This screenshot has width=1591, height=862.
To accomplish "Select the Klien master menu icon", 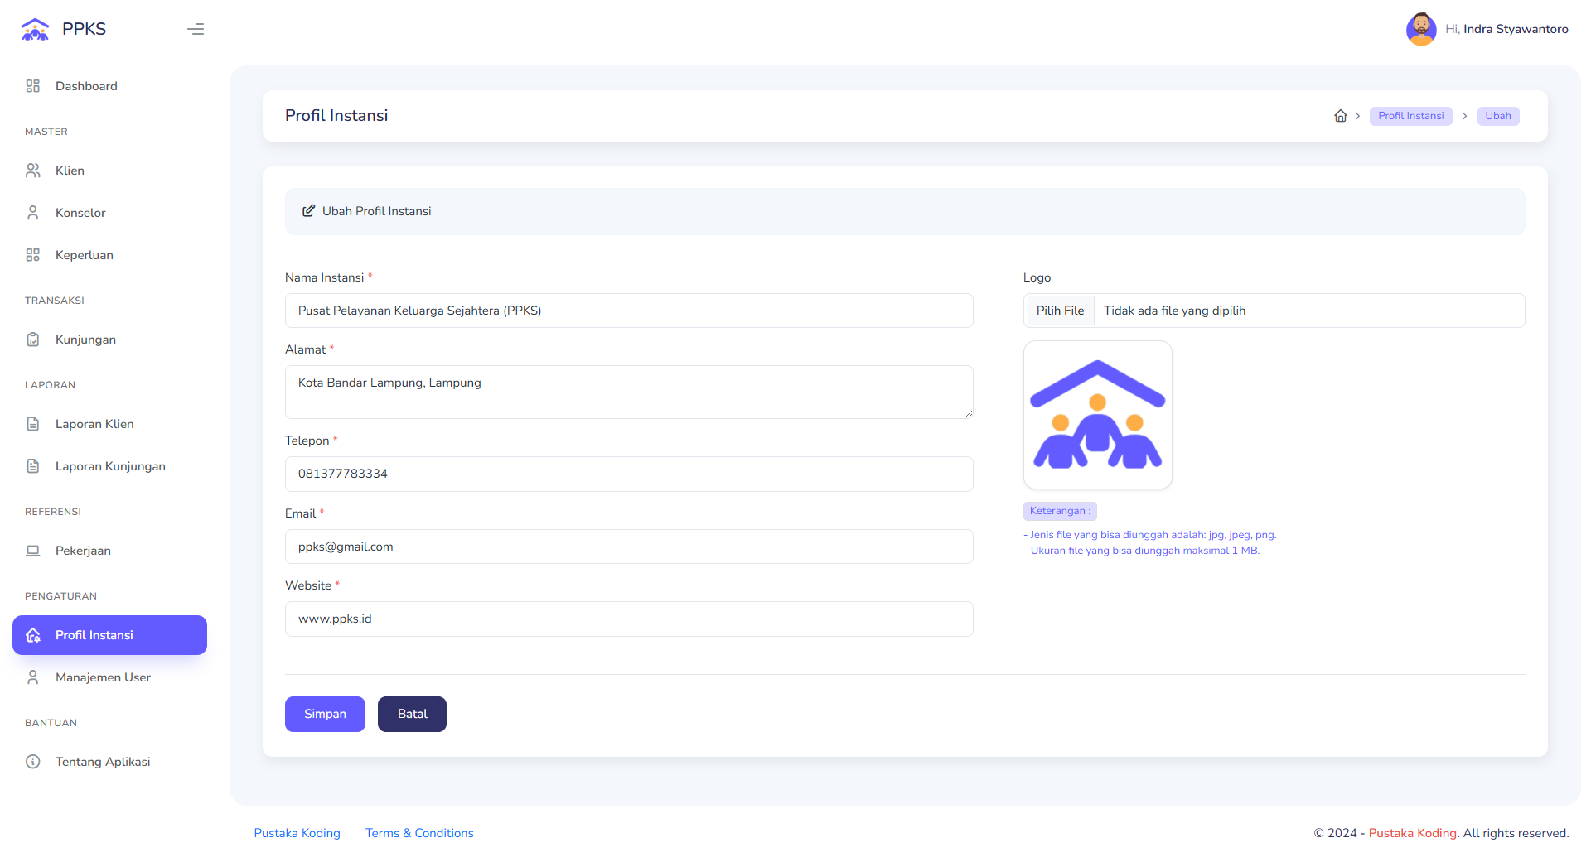I will [x=32, y=170].
